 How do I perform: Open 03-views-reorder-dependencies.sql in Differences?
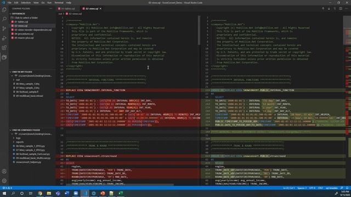pyautogui.click(x=33, y=30)
